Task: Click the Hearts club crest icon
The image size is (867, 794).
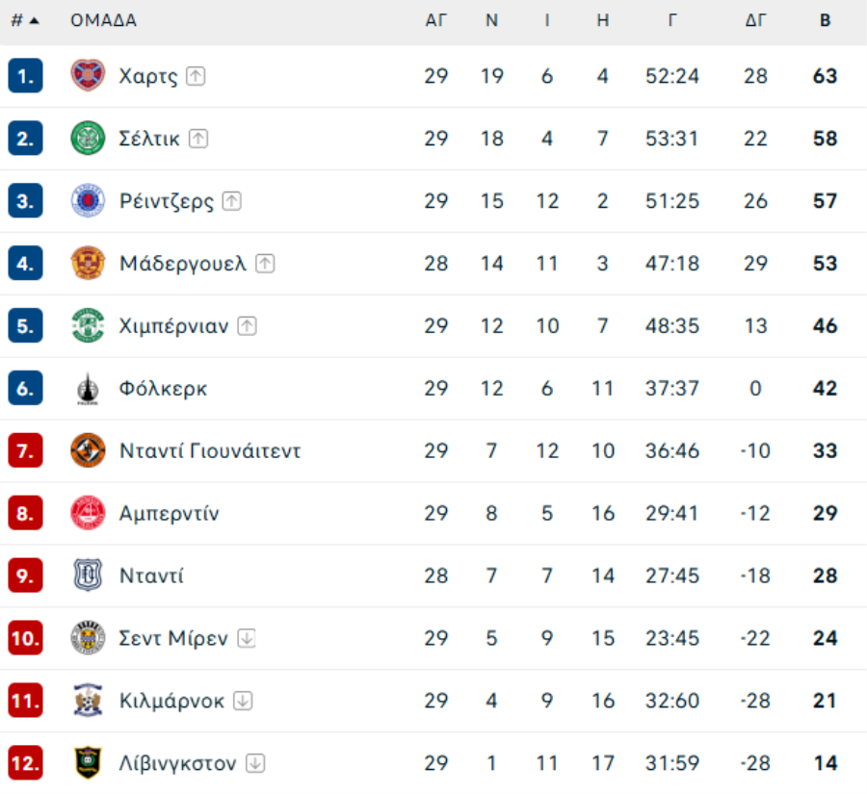Action: coord(88,76)
